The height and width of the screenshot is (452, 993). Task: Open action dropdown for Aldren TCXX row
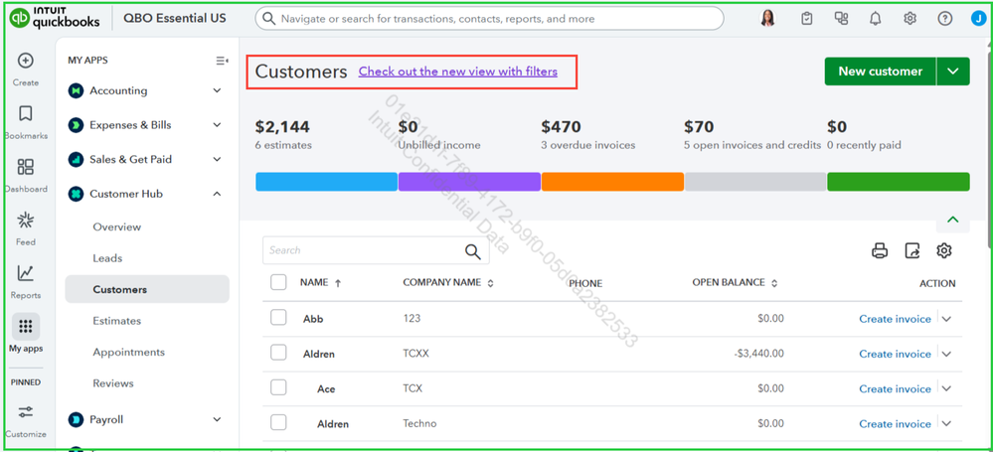946,354
